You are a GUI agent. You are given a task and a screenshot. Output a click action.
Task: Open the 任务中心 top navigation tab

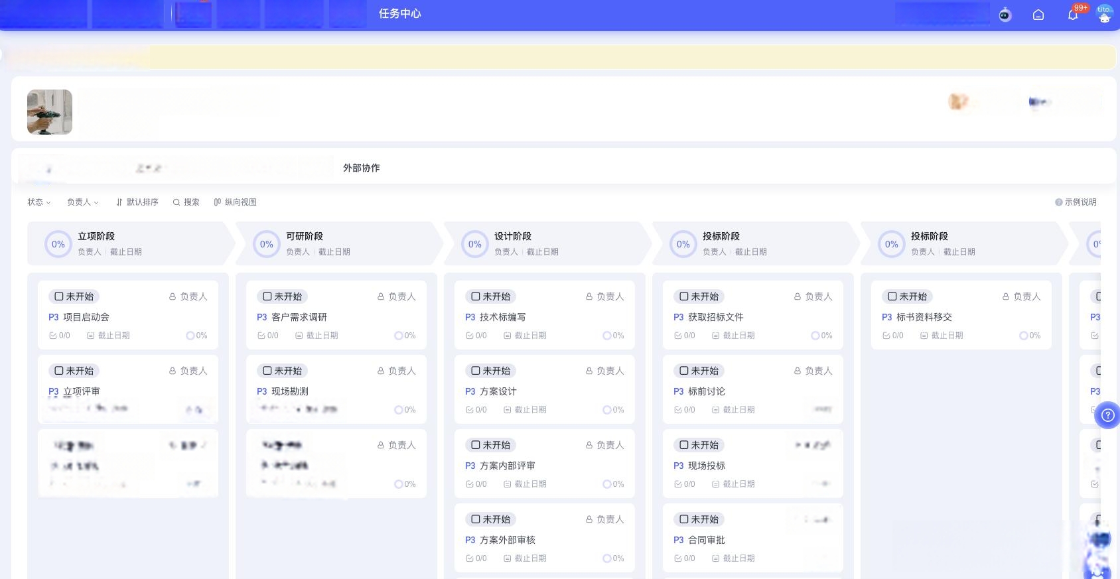400,14
